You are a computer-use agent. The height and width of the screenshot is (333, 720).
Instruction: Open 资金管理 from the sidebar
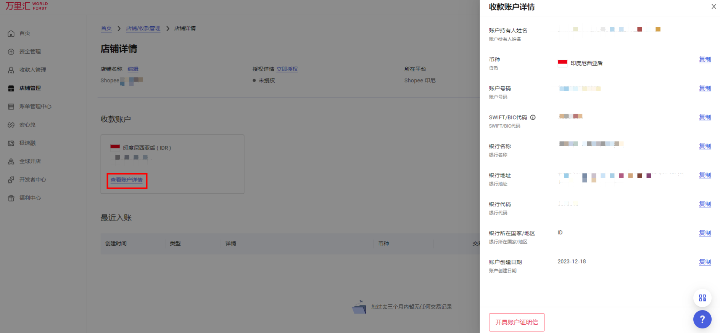point(30,51)
